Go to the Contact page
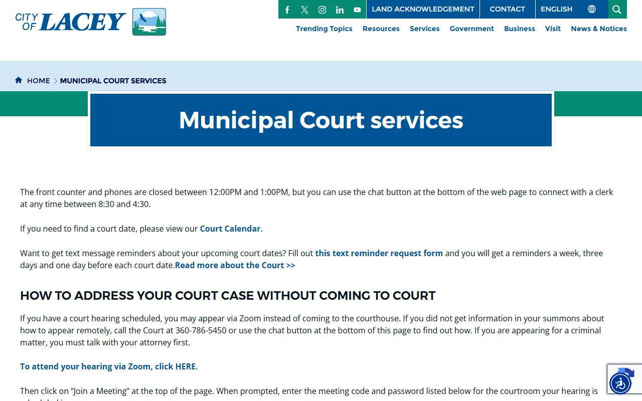The width and height of the screenshot is (642, 401). coord(507,9)
